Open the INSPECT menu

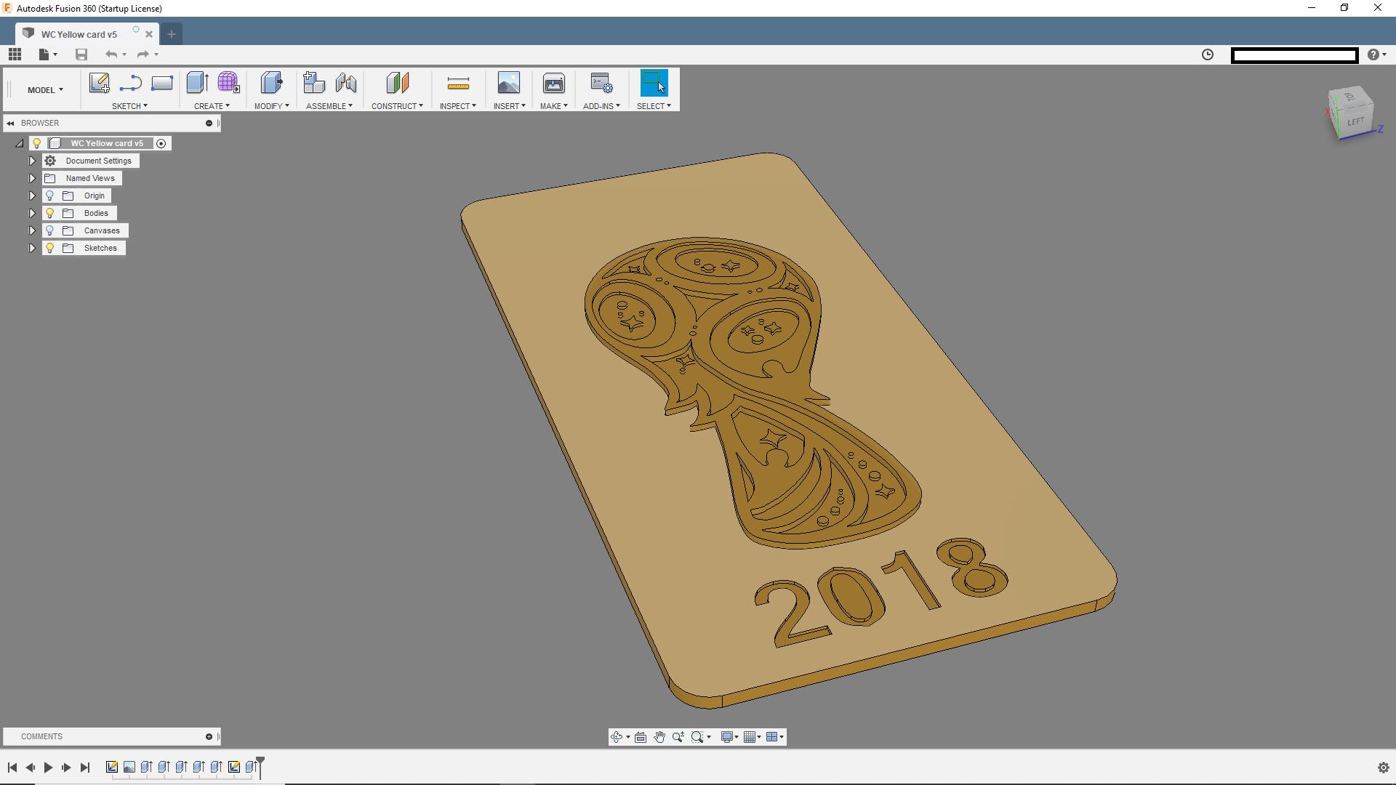coord(458,106)
